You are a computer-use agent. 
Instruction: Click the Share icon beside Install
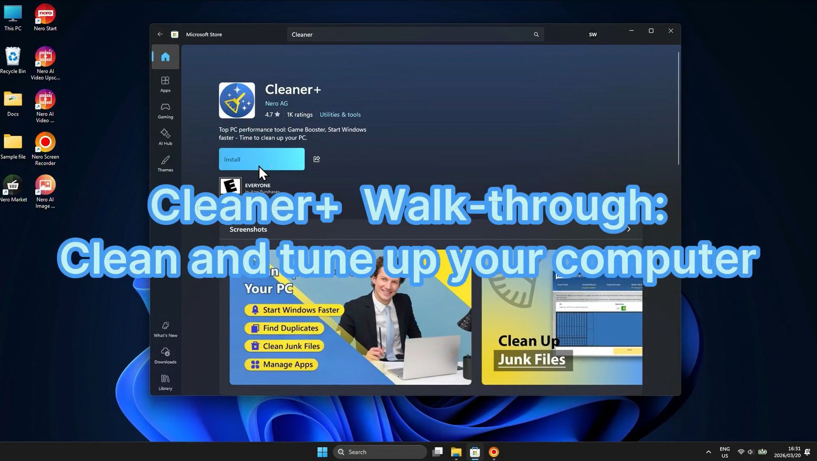point(317,159)
